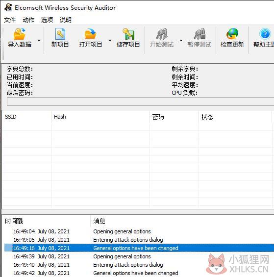Select log row 16:49:04 Opening general options
The height and width of the screenshot is (277, 274).
click(139, 231)
